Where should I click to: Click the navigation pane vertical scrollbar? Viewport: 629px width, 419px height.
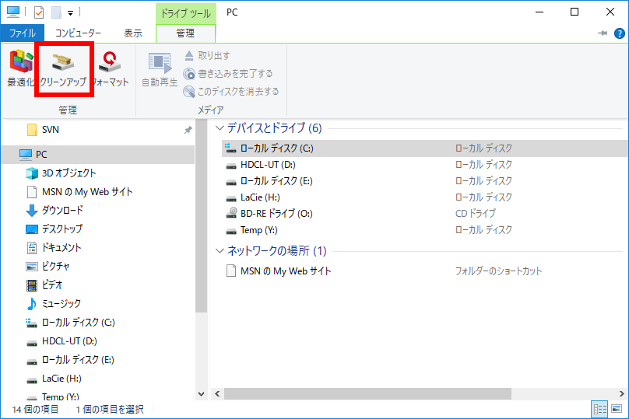tap(201, 216)
